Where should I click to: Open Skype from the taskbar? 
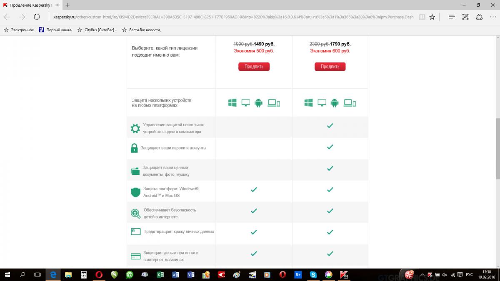click(313, 275)
